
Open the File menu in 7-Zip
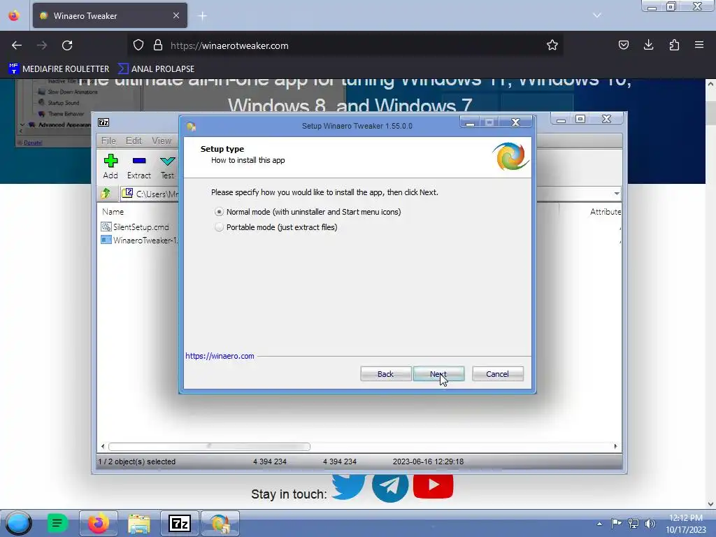[108, 141]
